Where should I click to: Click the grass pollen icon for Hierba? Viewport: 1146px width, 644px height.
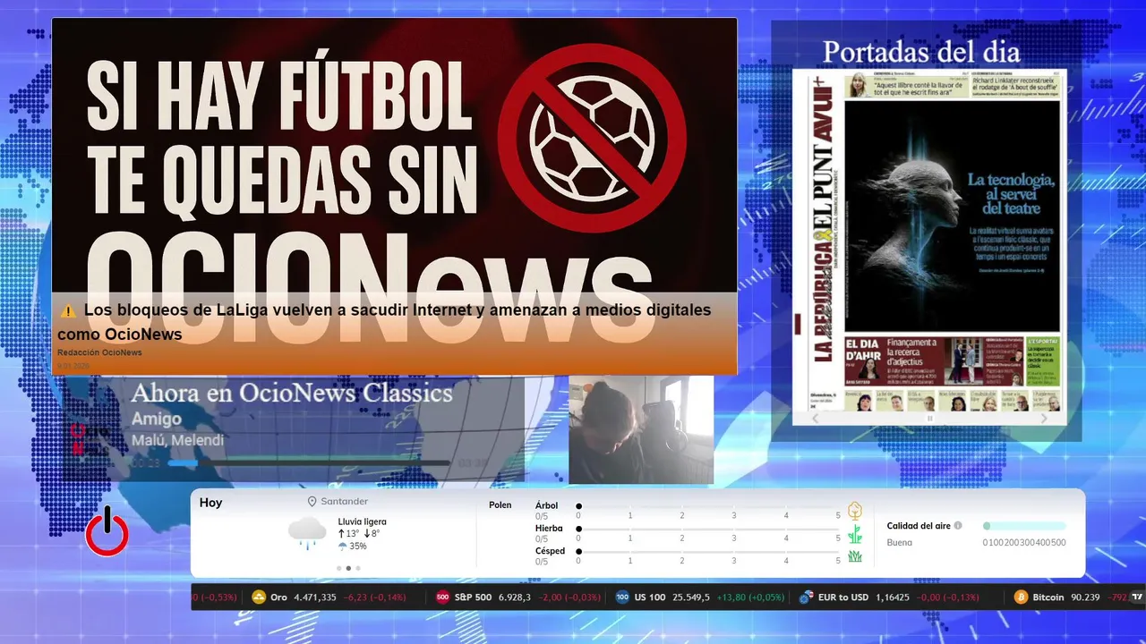[x=855, y=534]
